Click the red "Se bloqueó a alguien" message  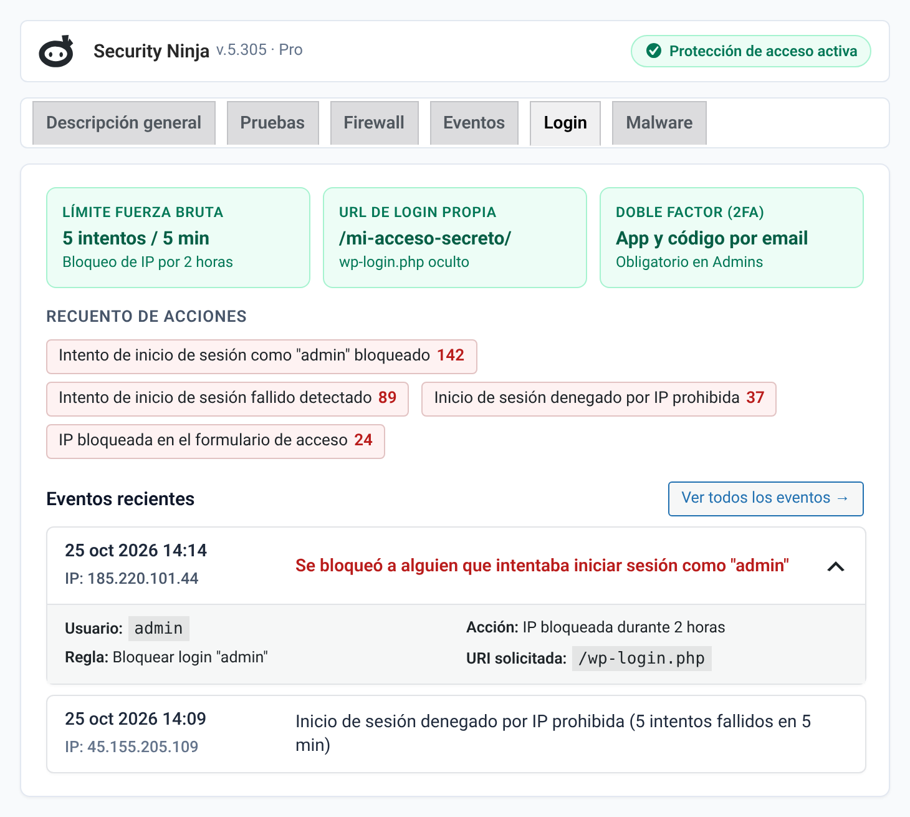(x=542, y=566)
